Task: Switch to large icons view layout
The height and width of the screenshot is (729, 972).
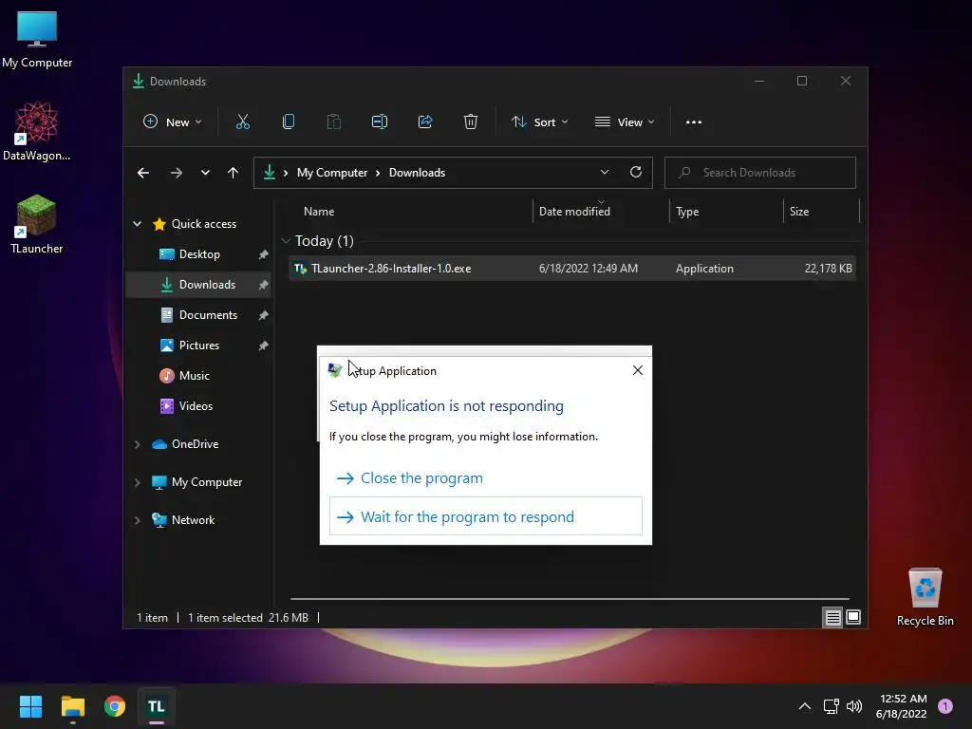Action: (x=853, y=617)
